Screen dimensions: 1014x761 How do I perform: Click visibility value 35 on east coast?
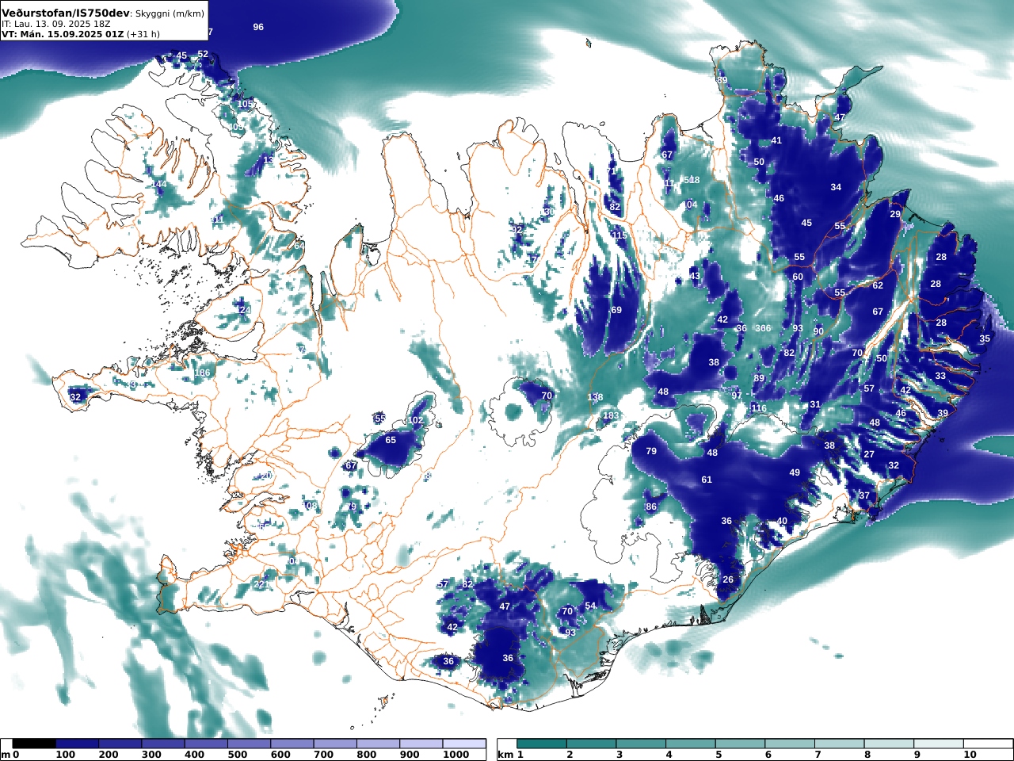pos(985,338)
